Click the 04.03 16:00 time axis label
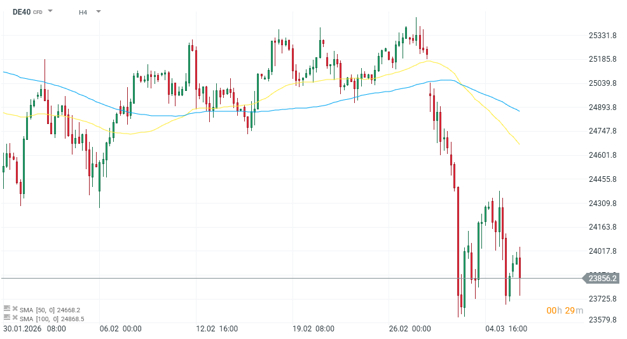 pos(506,329)
